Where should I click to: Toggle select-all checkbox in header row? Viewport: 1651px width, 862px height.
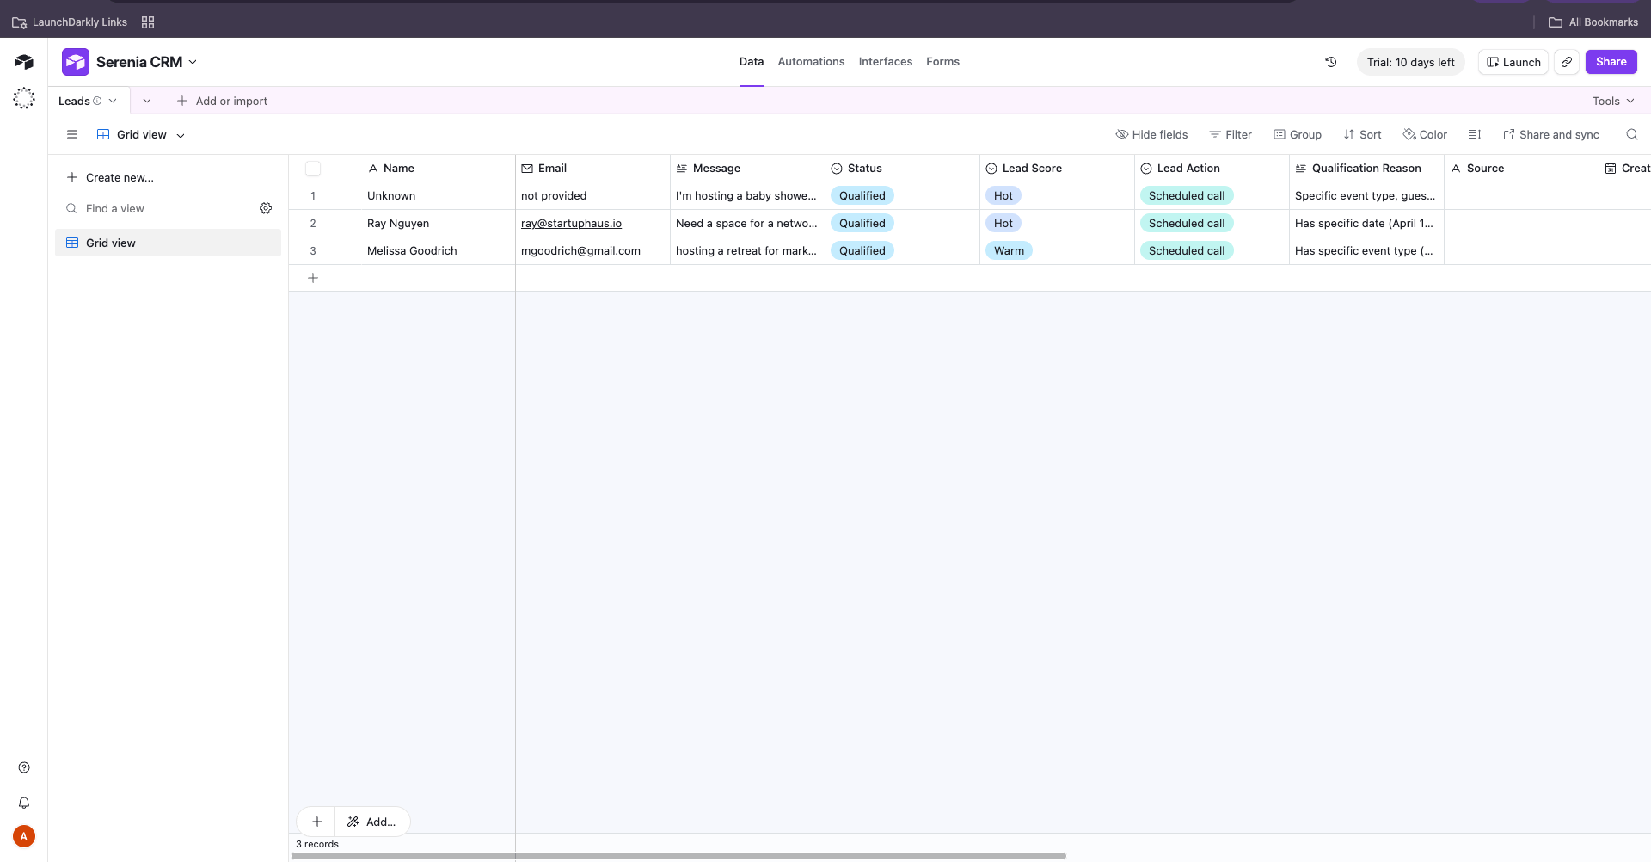[313, 169]
